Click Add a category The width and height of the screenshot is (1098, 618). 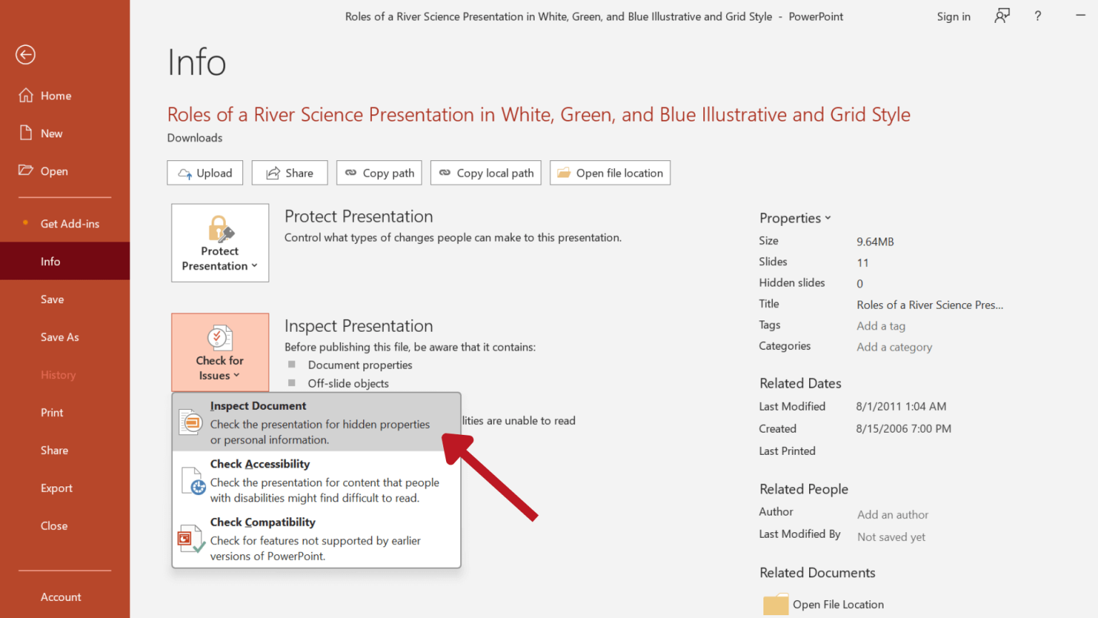pyautogui.click(x=894, y=347)
